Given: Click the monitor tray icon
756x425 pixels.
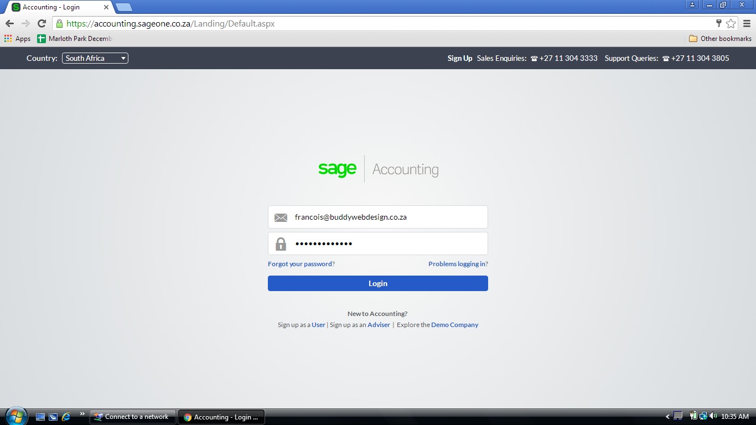Looking at the screenshot, I should pyautogui.click(x=678, y=416).
